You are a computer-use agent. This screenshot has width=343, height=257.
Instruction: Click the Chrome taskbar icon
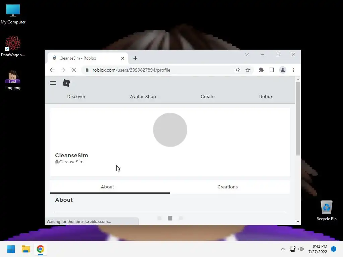coord(40,249)
